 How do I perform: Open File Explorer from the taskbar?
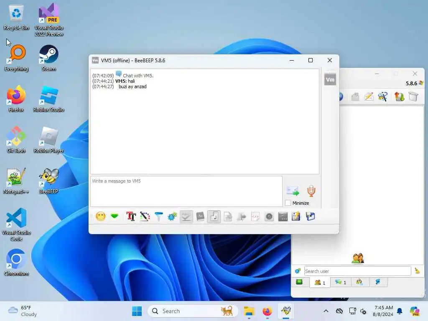[x=249, y=311]
